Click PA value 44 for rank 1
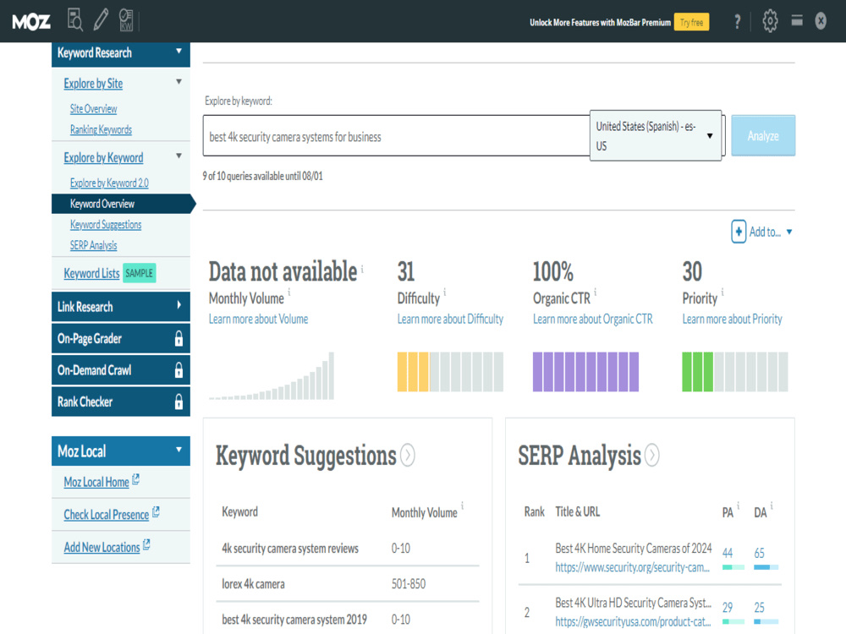Screen dimensions: 846x634 (x=728, y=553)
